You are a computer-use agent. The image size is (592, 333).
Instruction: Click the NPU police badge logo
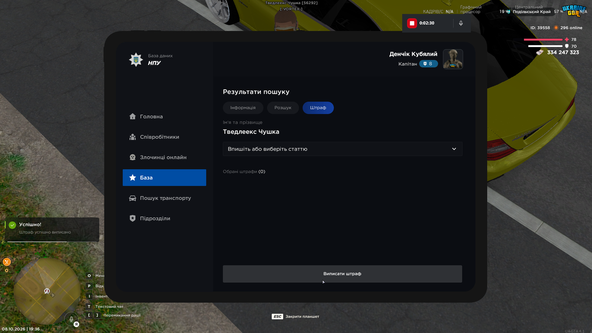point(136,60)
